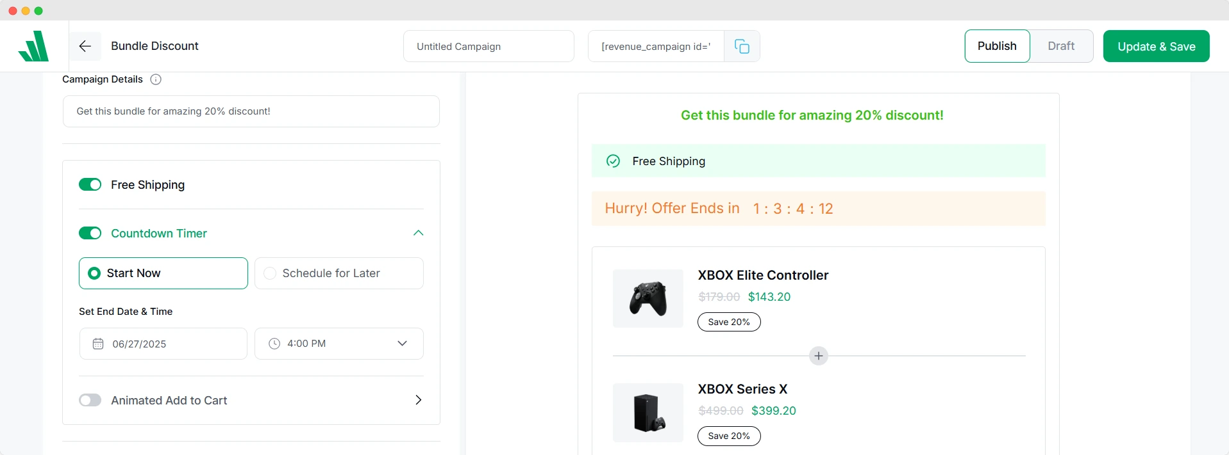Open the 06/27/2025 end date picker
This screenshot has height=455, width=1229.
[163, 344]
